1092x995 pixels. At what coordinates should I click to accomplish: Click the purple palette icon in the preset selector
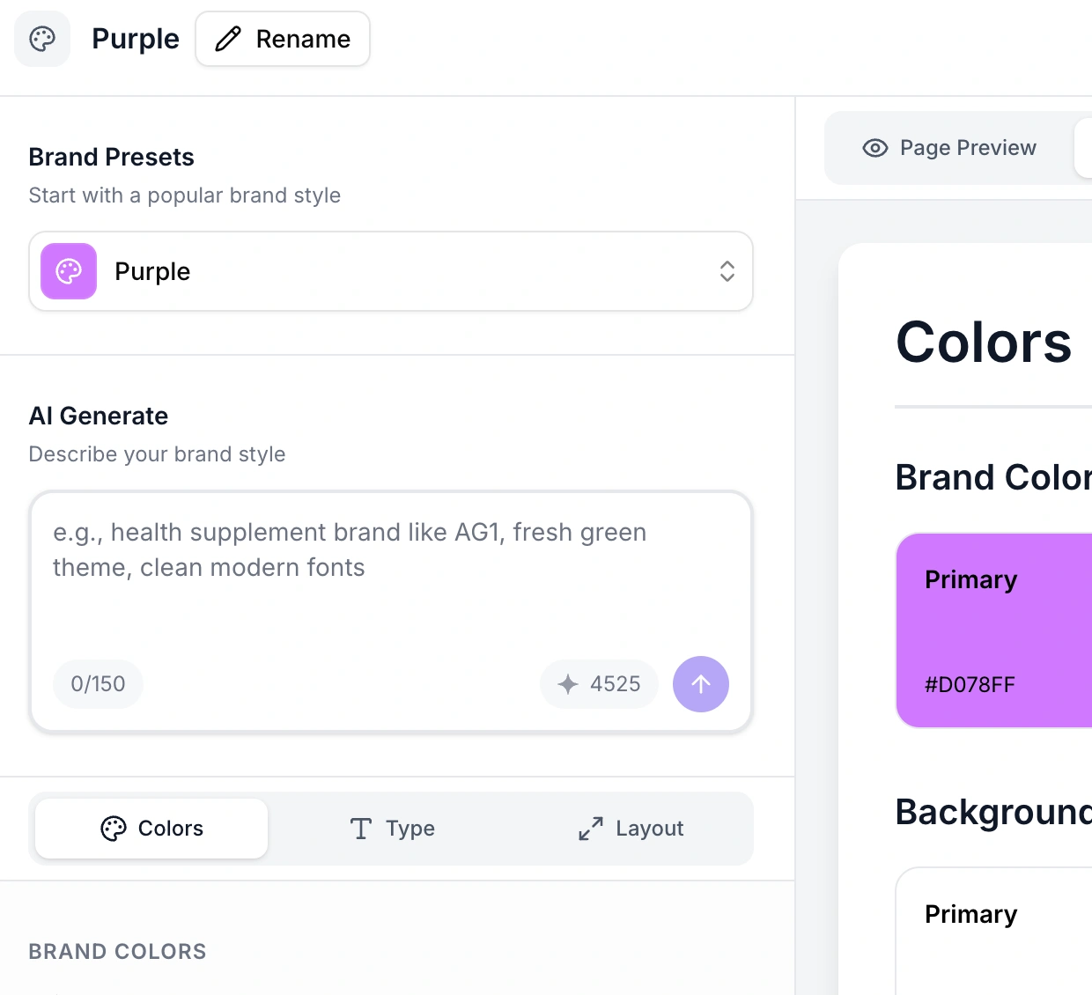point(69,271)
